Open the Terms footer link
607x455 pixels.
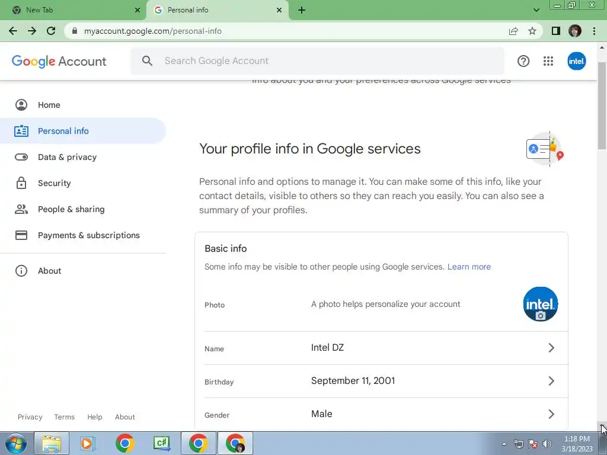[64, 416]
